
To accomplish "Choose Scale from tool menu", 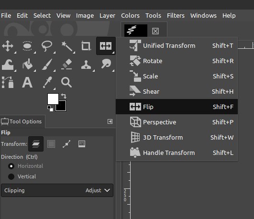I will pyautogui.click(x=177, y=76).
